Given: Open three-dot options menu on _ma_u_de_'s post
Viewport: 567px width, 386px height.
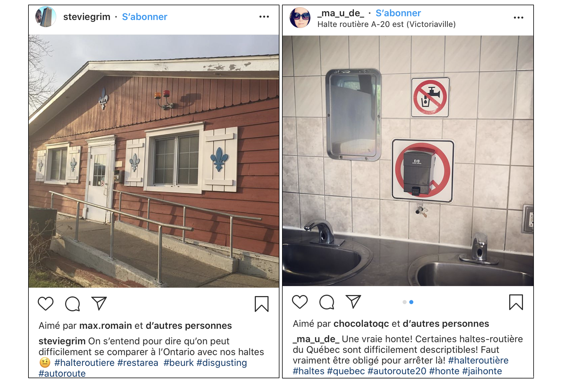Looking at the screenshot, I should coord(518,18).
